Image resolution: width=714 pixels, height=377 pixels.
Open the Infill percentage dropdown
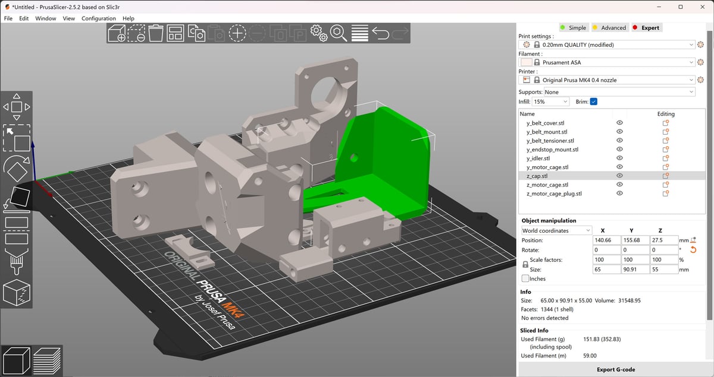[551, 102]
